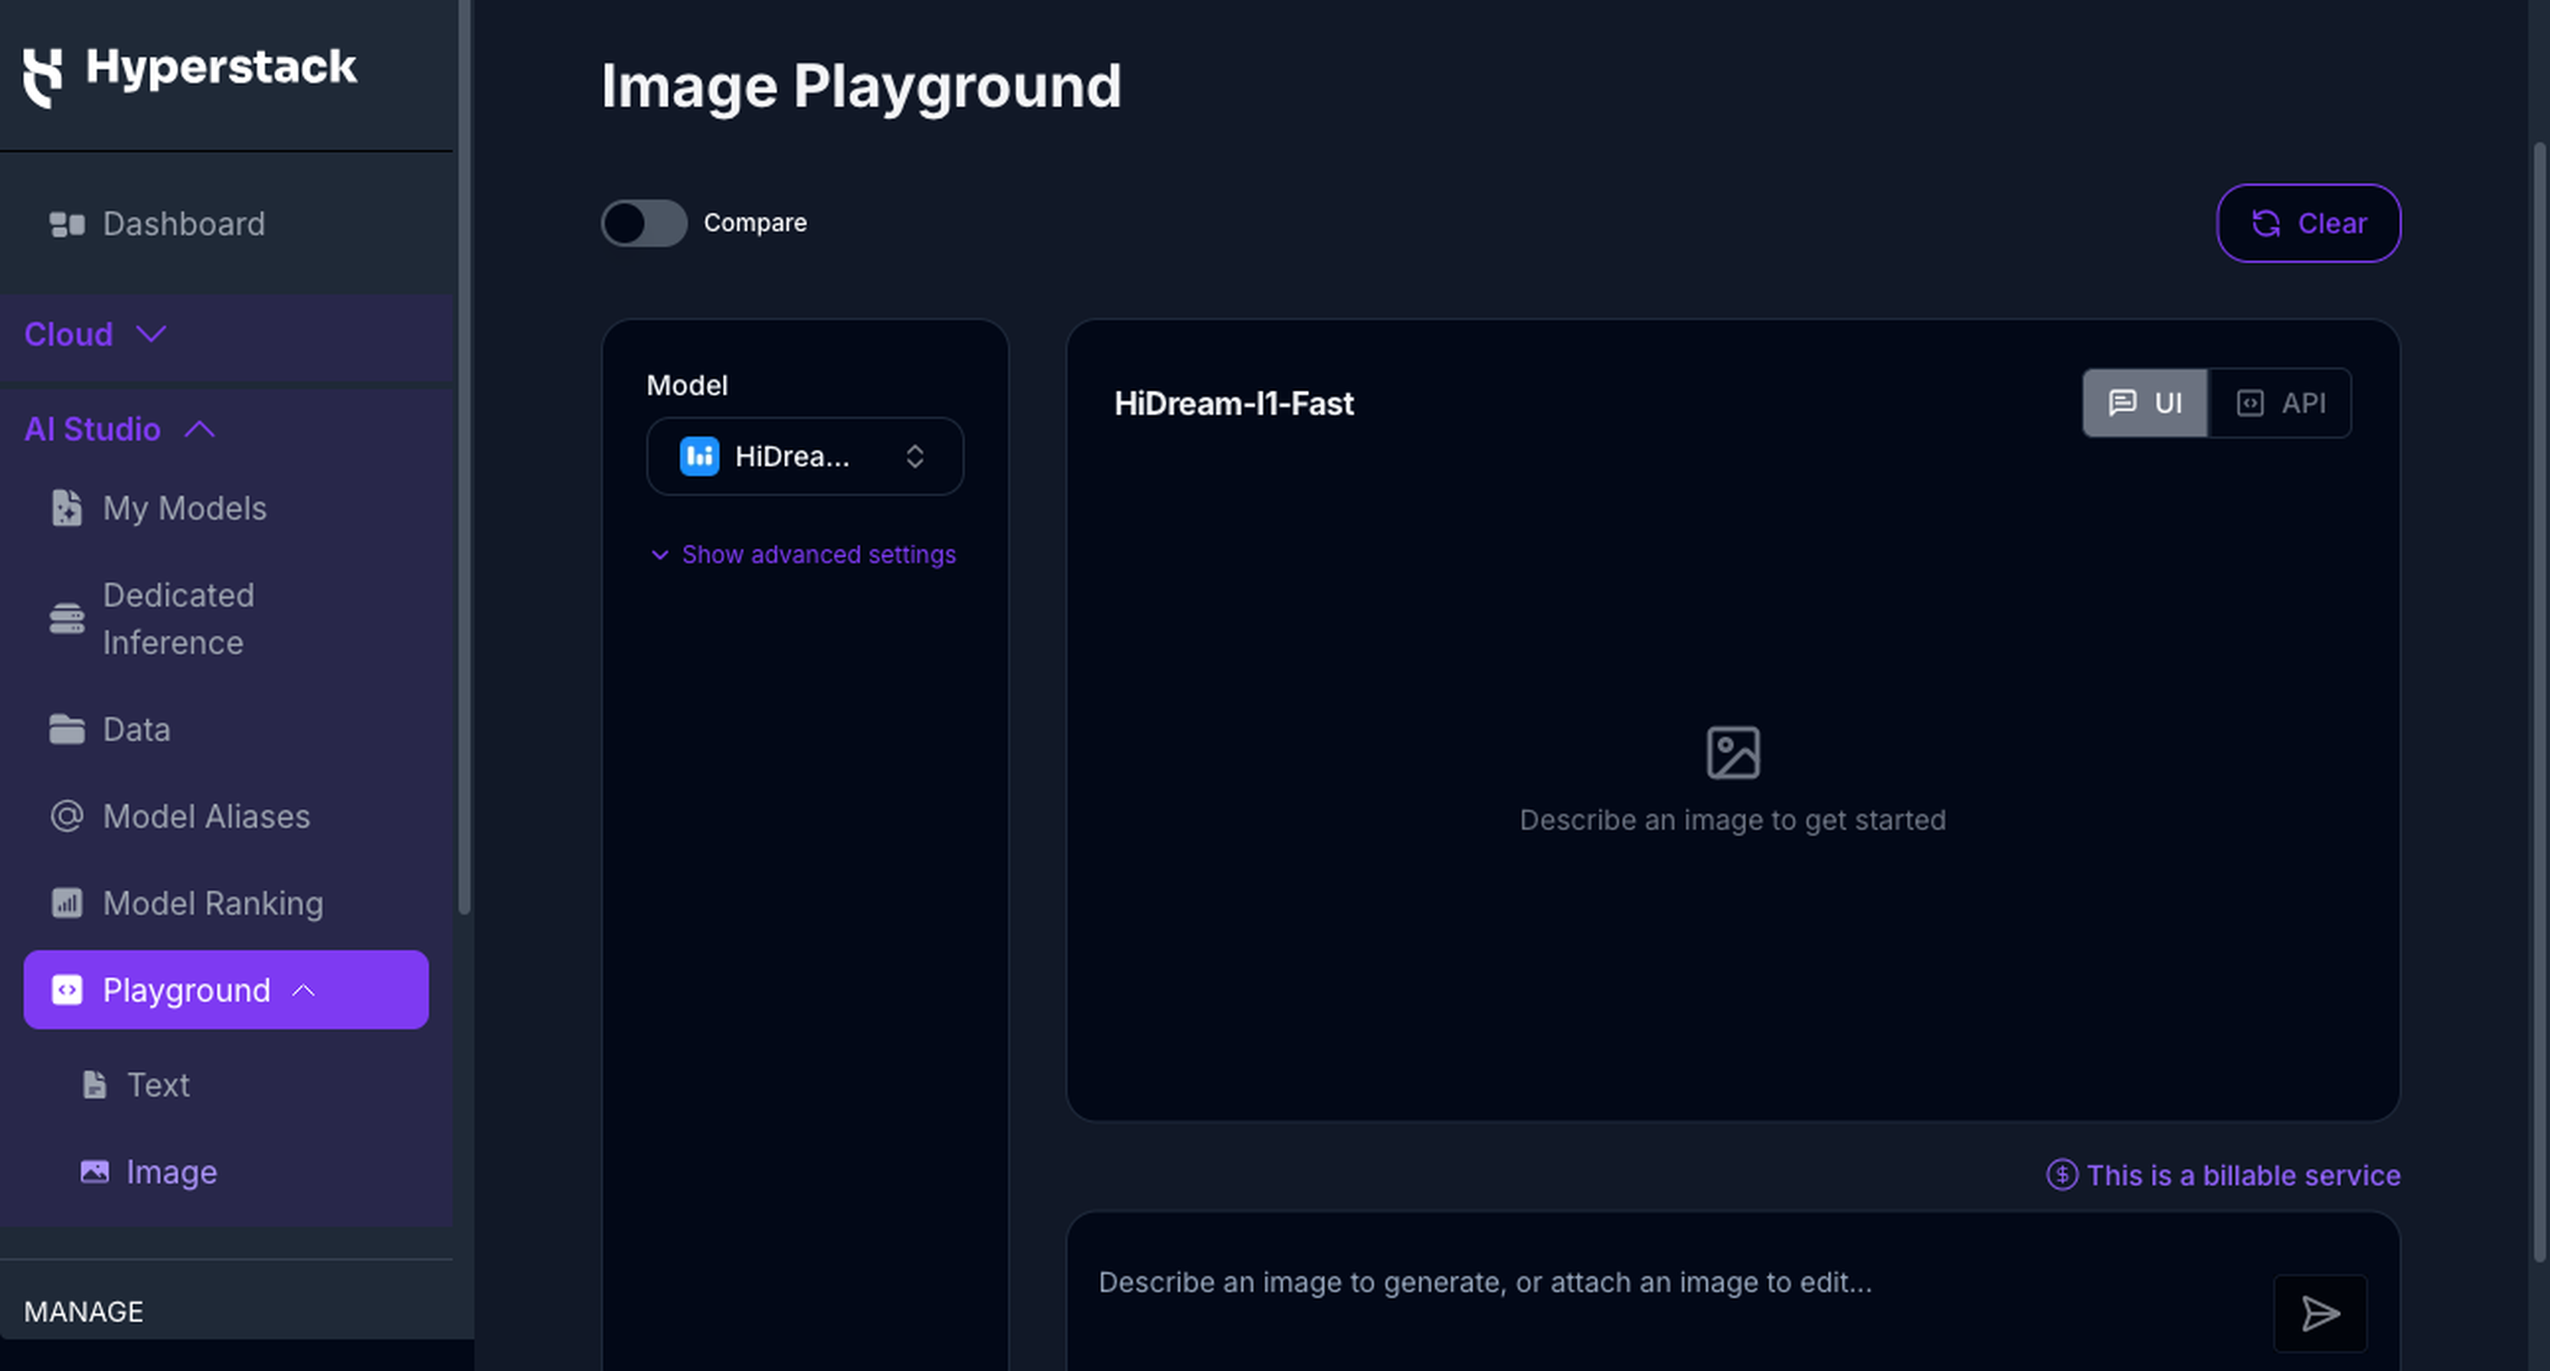Click the Hyperstack logo icon
This screenshot has width=2550, height=1371.
pos(43,77)
